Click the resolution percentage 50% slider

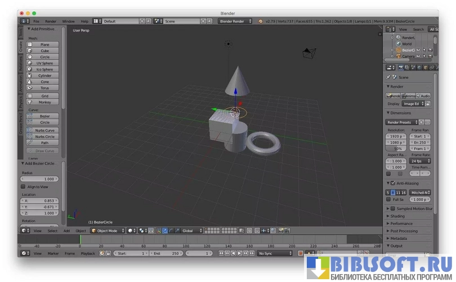click(397, 149)
